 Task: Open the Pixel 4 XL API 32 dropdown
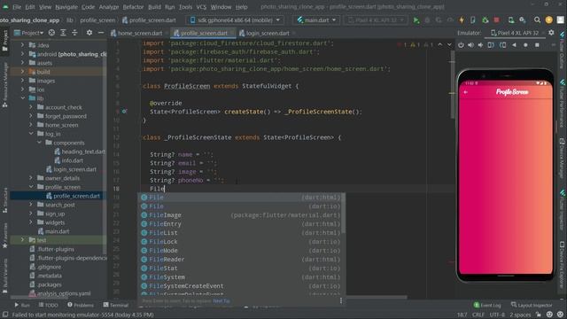point(376,20)
